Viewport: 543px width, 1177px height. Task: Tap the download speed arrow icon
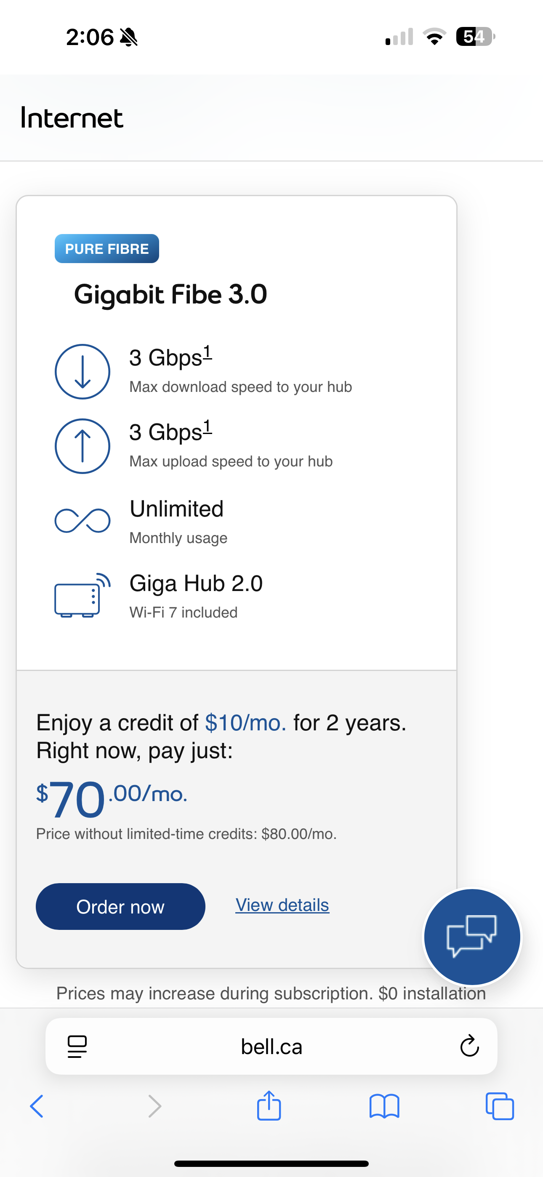(x=82, y=371)
